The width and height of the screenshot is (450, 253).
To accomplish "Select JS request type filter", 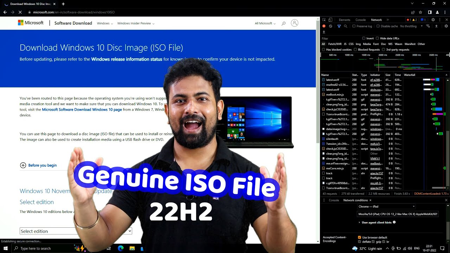I will click(x=345, y=44).
